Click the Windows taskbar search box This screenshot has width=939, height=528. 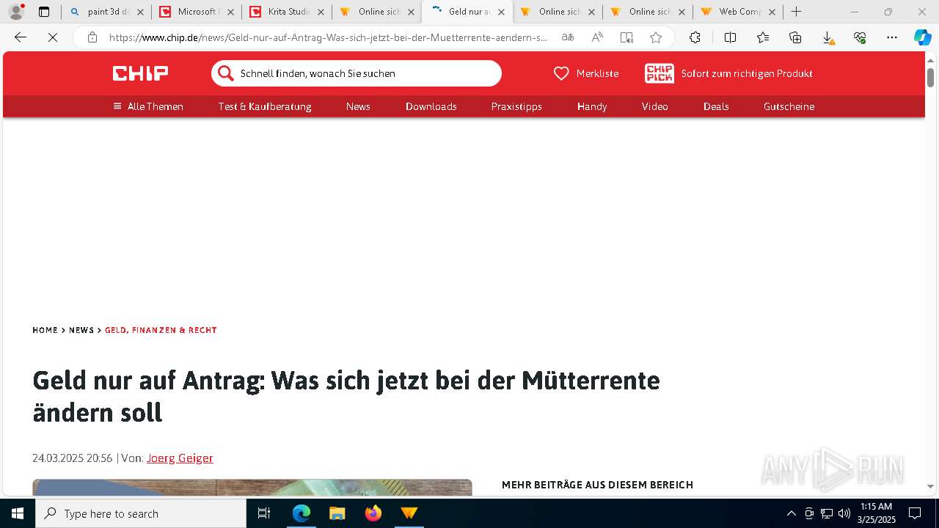click(x=141, y=513)
